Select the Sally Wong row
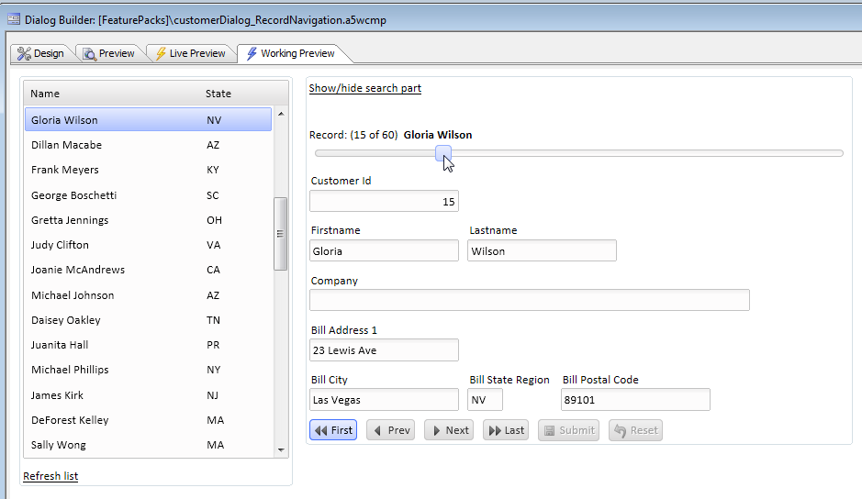 [149, 445]
